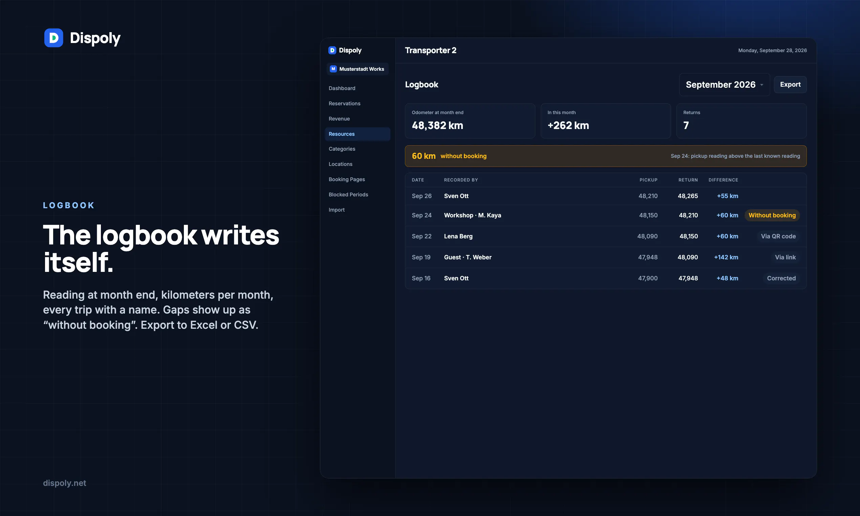Viewport: 860px width, 516px height.
Task: Click the DIFFERENCE column header
Action: coord(723,180)
